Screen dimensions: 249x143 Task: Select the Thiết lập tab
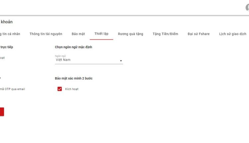[101, 34]
